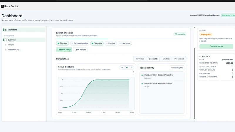This screenshot has width=235, height=132.
Task: Click the main panel vertical scrollbar
Action: click(x=194, y=83)
